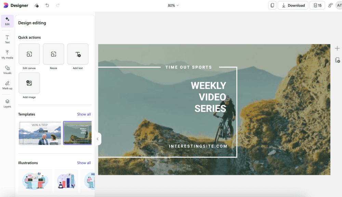Click the Quick actions heading
This screenshot has height=197, width=342.
tap(29, 37)
